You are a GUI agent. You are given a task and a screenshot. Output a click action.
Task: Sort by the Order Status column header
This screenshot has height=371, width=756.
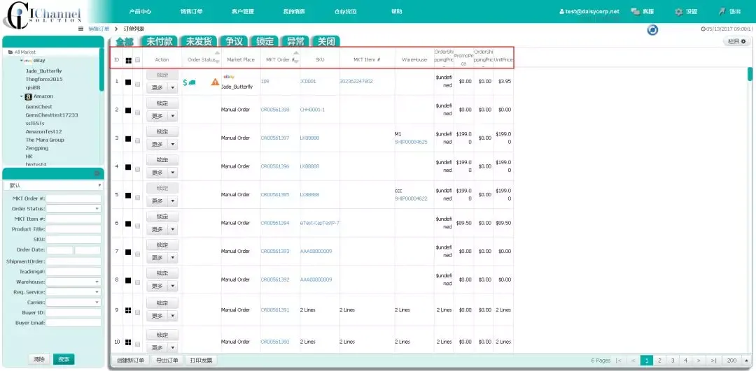click(x=201, y=59)
